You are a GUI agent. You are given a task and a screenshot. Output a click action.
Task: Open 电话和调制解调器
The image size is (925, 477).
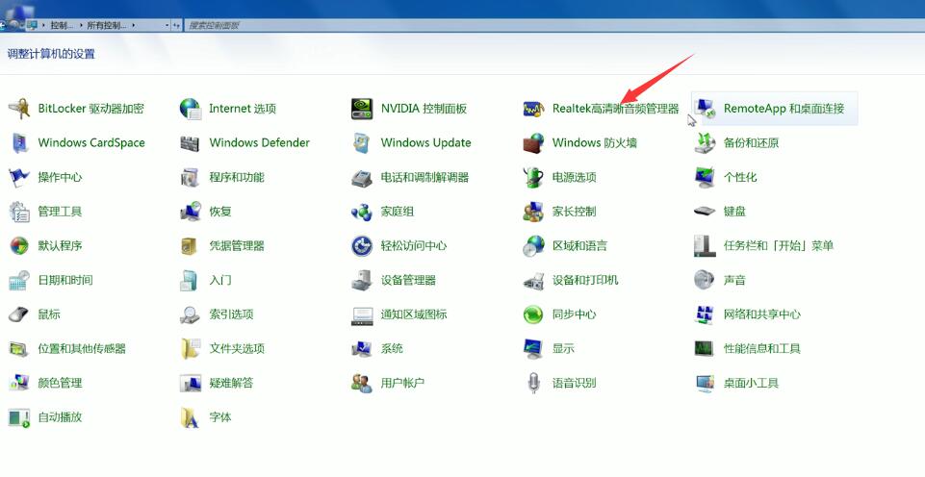pyautogui.click(x=410, y=177)
